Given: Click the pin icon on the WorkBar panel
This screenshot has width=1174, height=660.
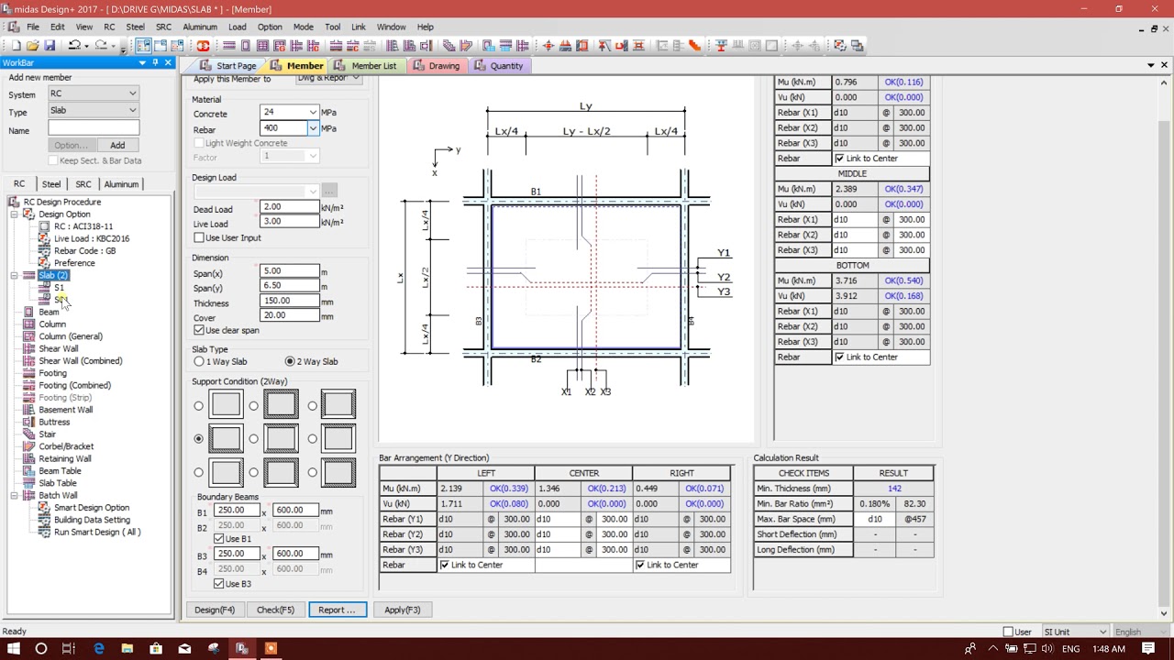Looking at the screenshot, I should [x=155, y=62].
